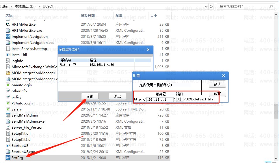Screen dimensions: 279x163
Task: Click Salary's type 360 se HTML Do...
Action: tap(131, 109)
